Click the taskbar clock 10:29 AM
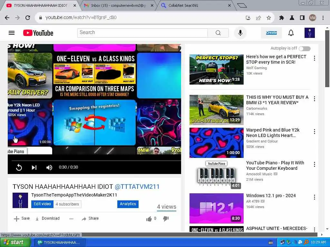 tap(318, 242)
